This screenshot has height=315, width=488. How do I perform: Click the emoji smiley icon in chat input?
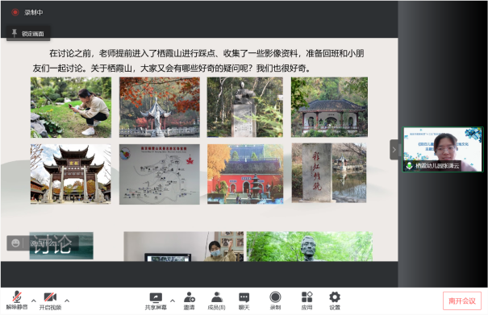[15, 242]
